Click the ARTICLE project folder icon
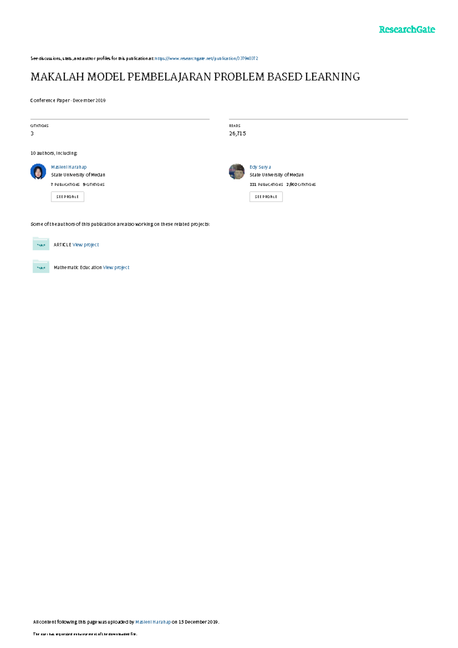The height and width of the screenshot is (648, 458). pyautogui.click(x=41, y=244)
